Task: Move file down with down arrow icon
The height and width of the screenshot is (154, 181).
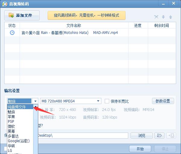Action: point(163,17)
